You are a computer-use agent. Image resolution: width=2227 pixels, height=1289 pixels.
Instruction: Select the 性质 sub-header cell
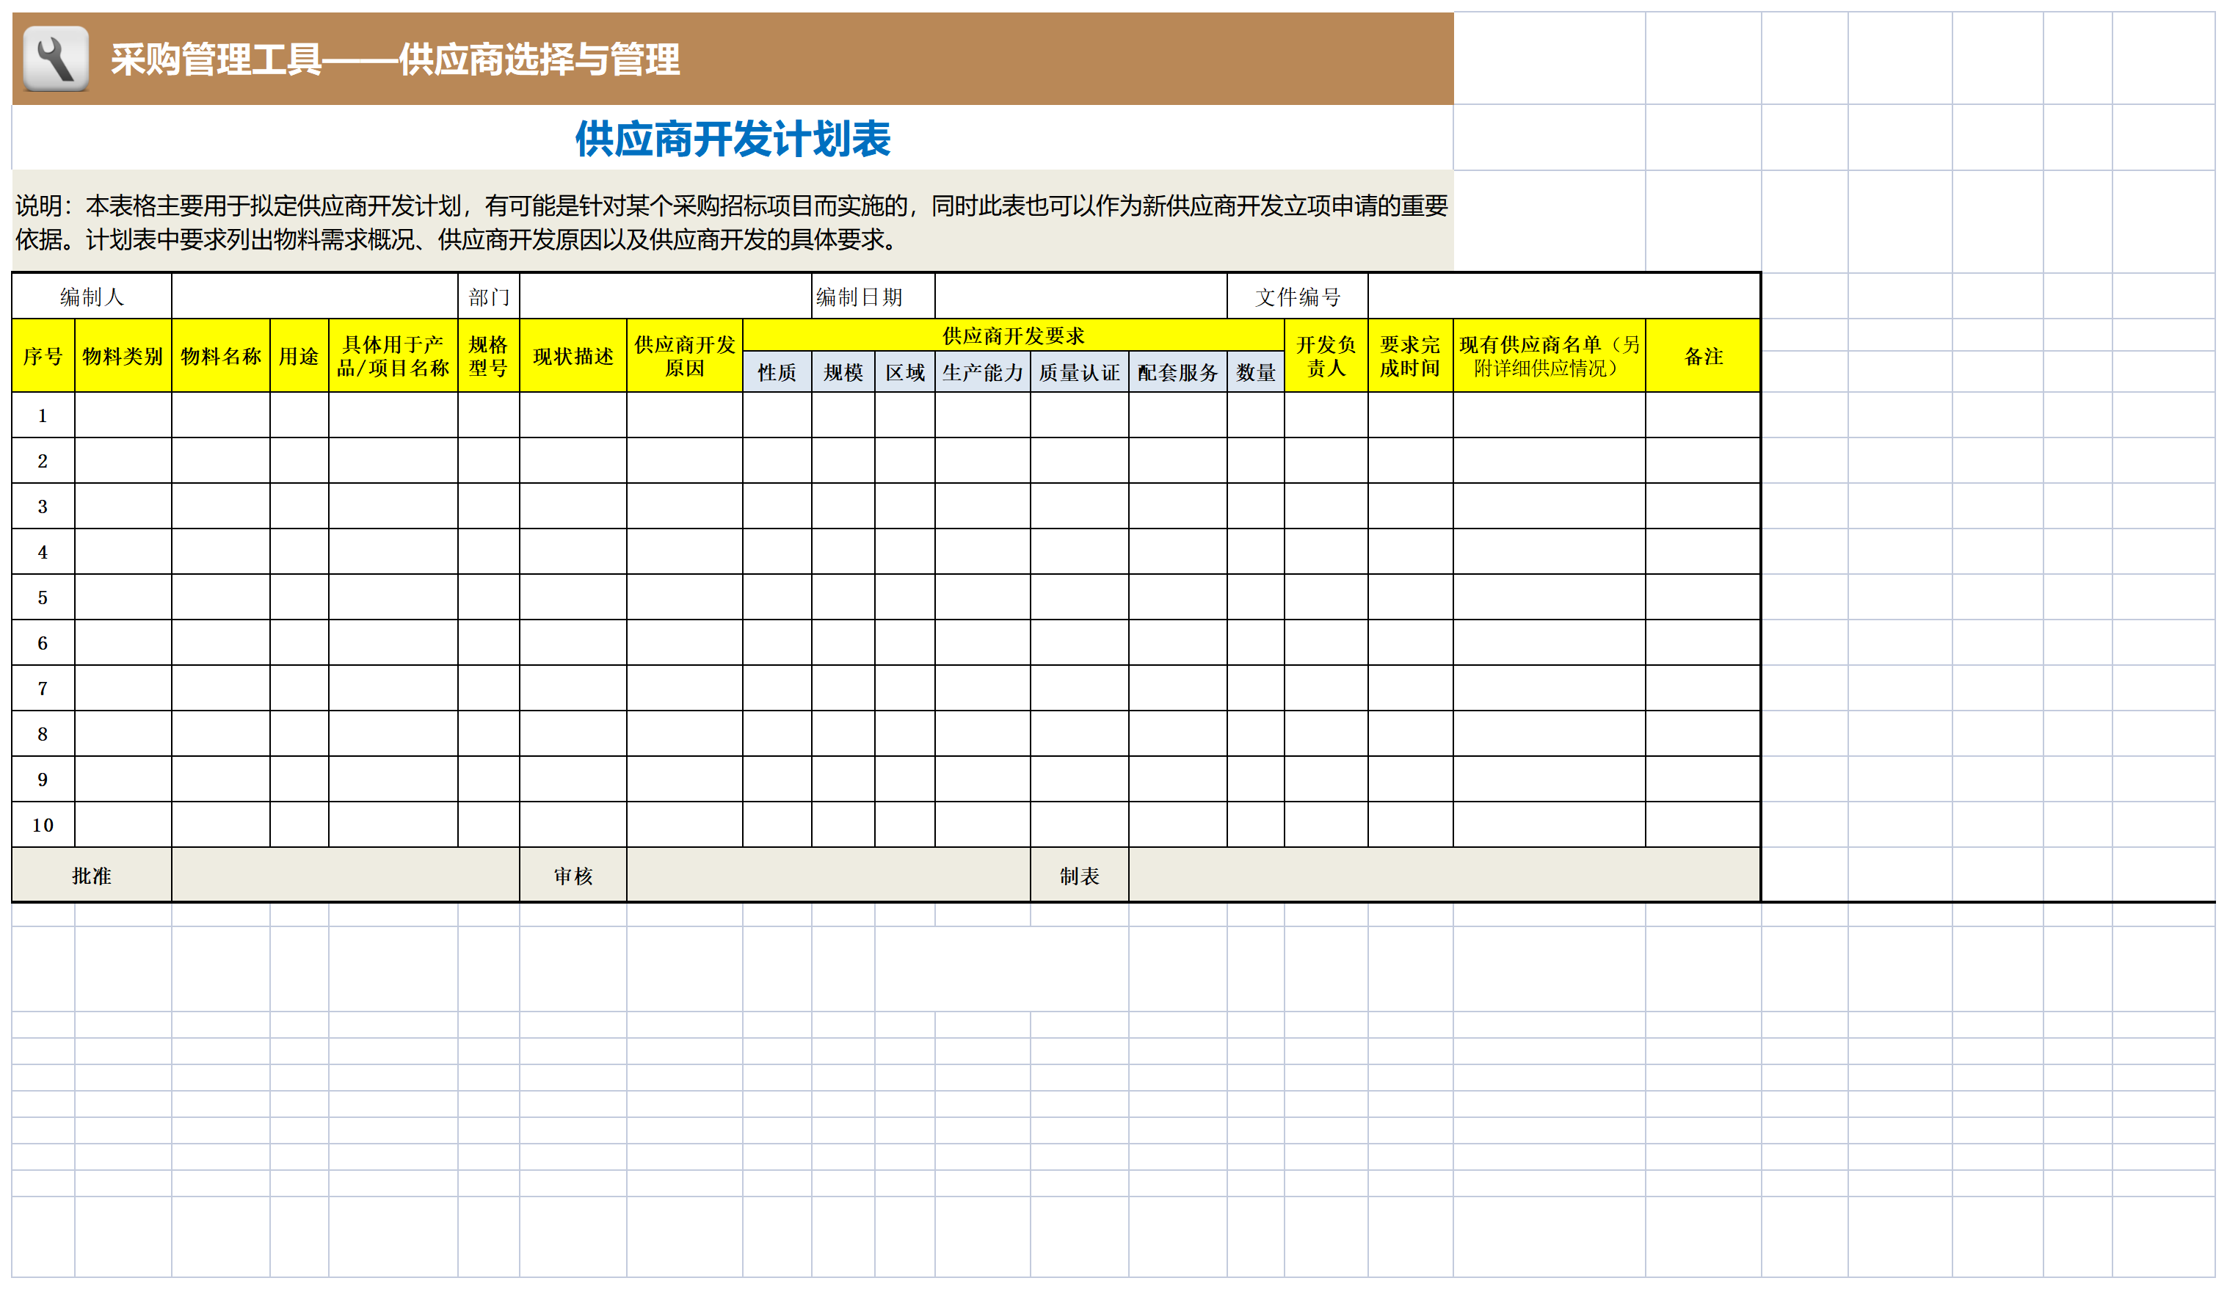[x=777, y=372]
